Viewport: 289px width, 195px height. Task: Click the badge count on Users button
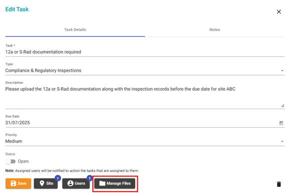coord(90,178)
